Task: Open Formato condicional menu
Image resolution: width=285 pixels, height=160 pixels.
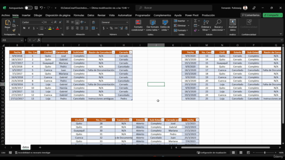Action: coord(138,25)
